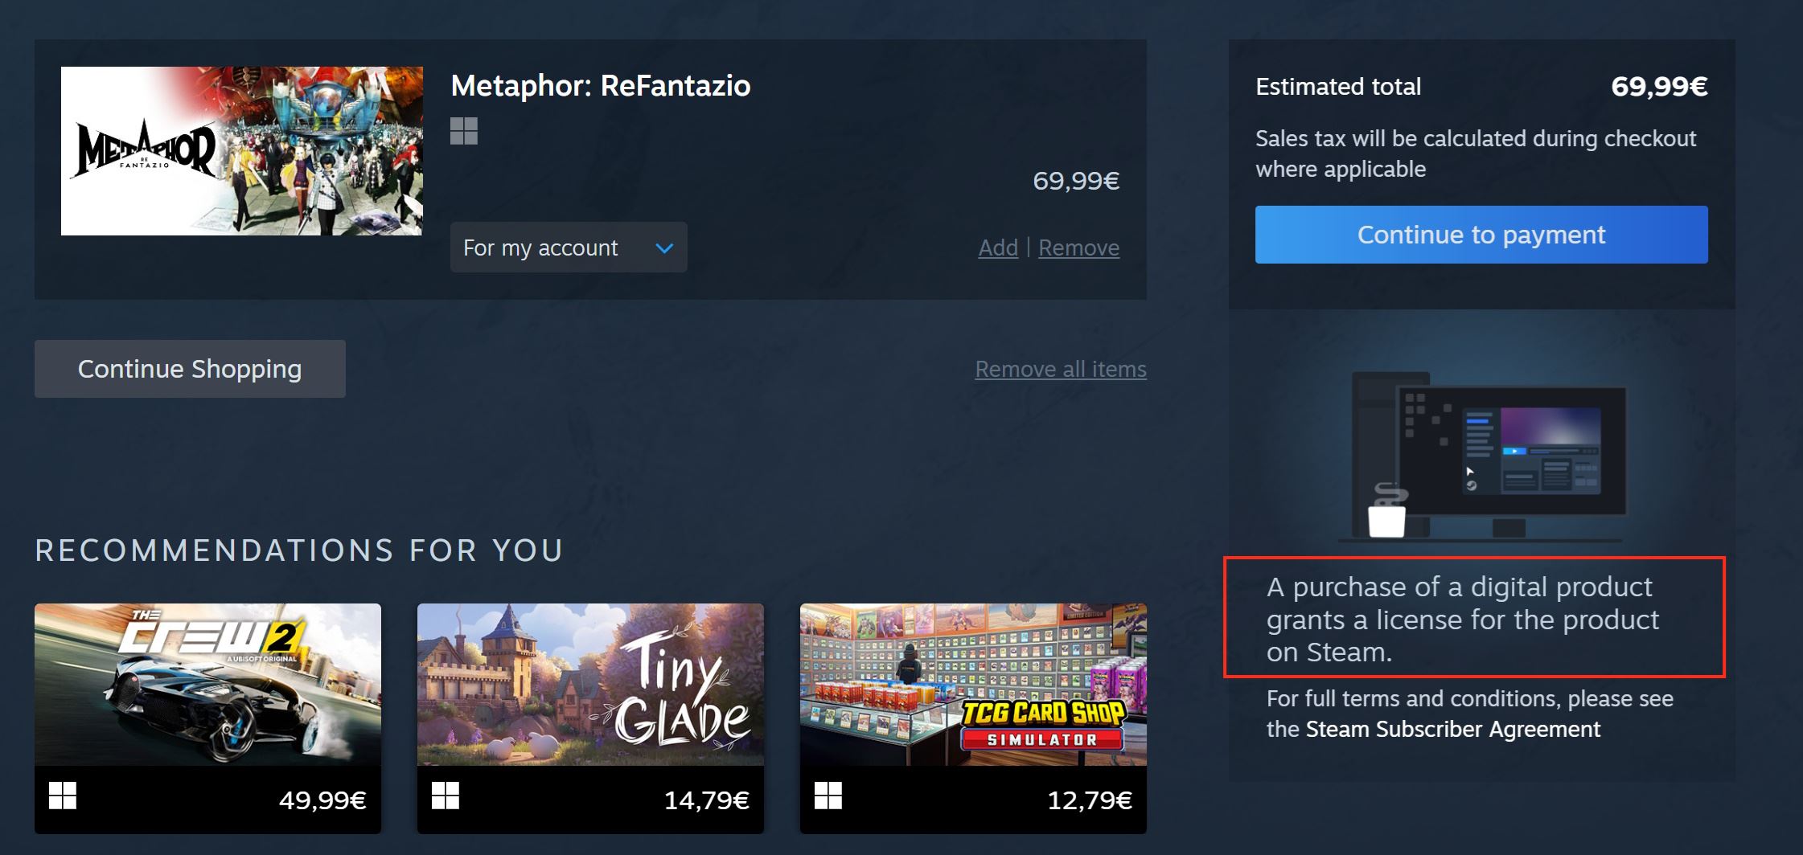Open Tiny Glade recommendation thumbnail
This screenshot has width=1803, height=855.
[590, 685]
